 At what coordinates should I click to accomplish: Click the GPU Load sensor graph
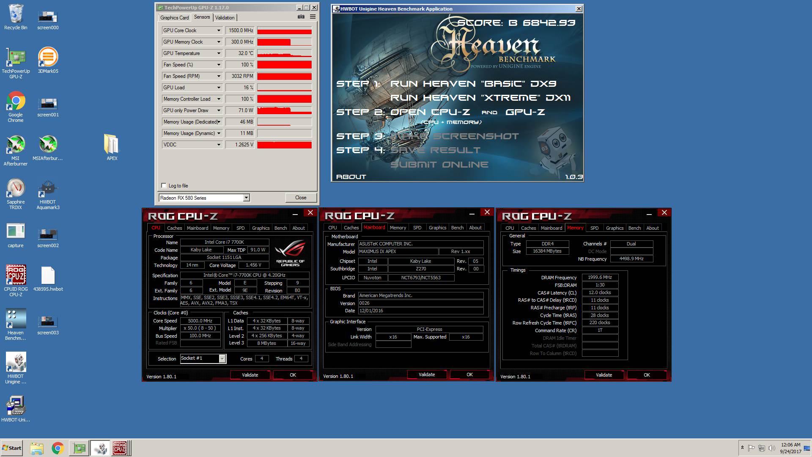pyautogui.click(x=284, y=88)
